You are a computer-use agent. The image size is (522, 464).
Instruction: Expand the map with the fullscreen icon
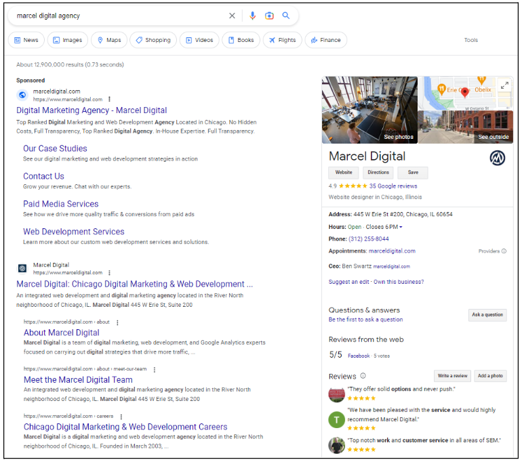click(504, 85)
